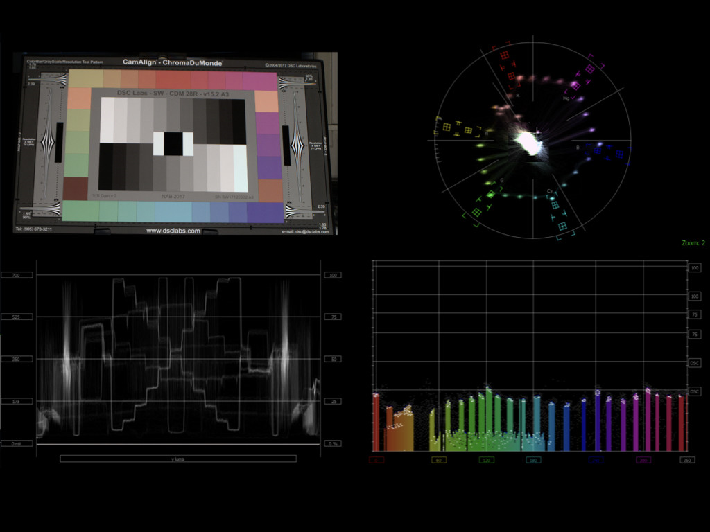Viewport: 710px width, 532px height.
Task: Click the '0 %' luma waveform label
Action: (x=334, y=444)
